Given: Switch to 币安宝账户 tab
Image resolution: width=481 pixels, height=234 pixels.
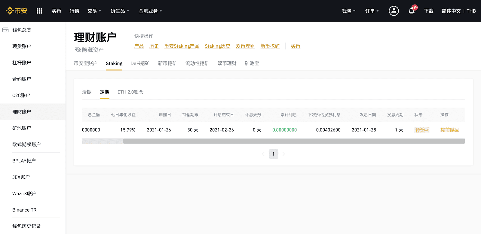Looking at the screenshot, I should coord(86,64).
